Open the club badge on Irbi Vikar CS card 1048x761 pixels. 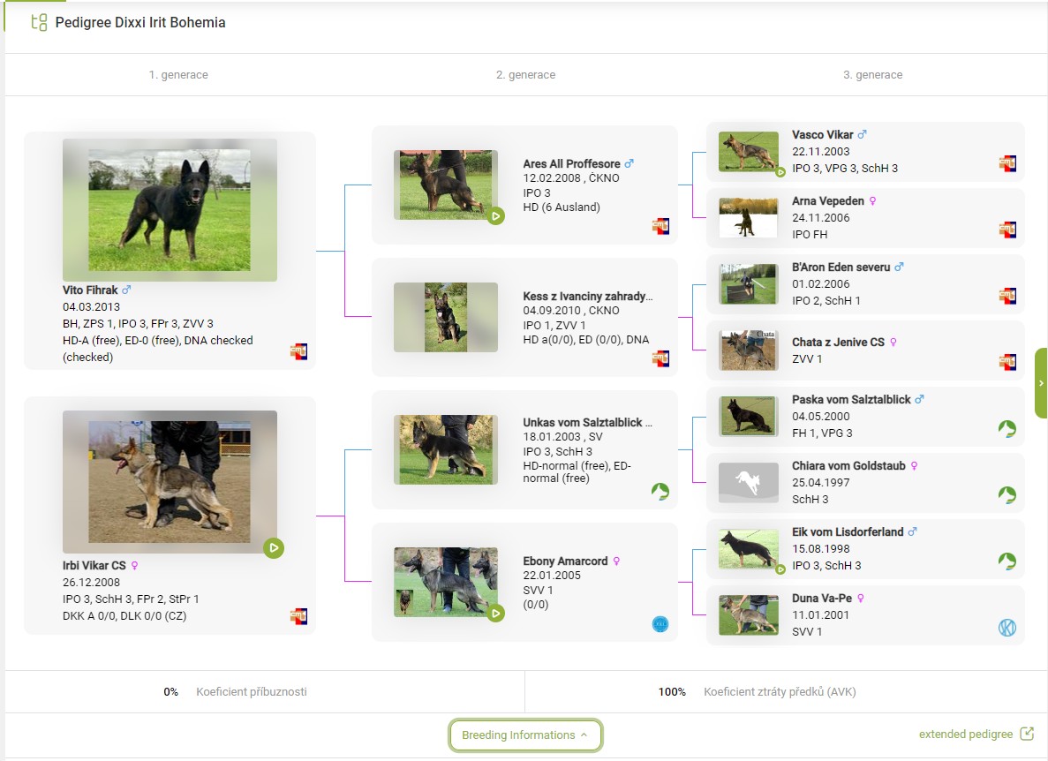298,616
